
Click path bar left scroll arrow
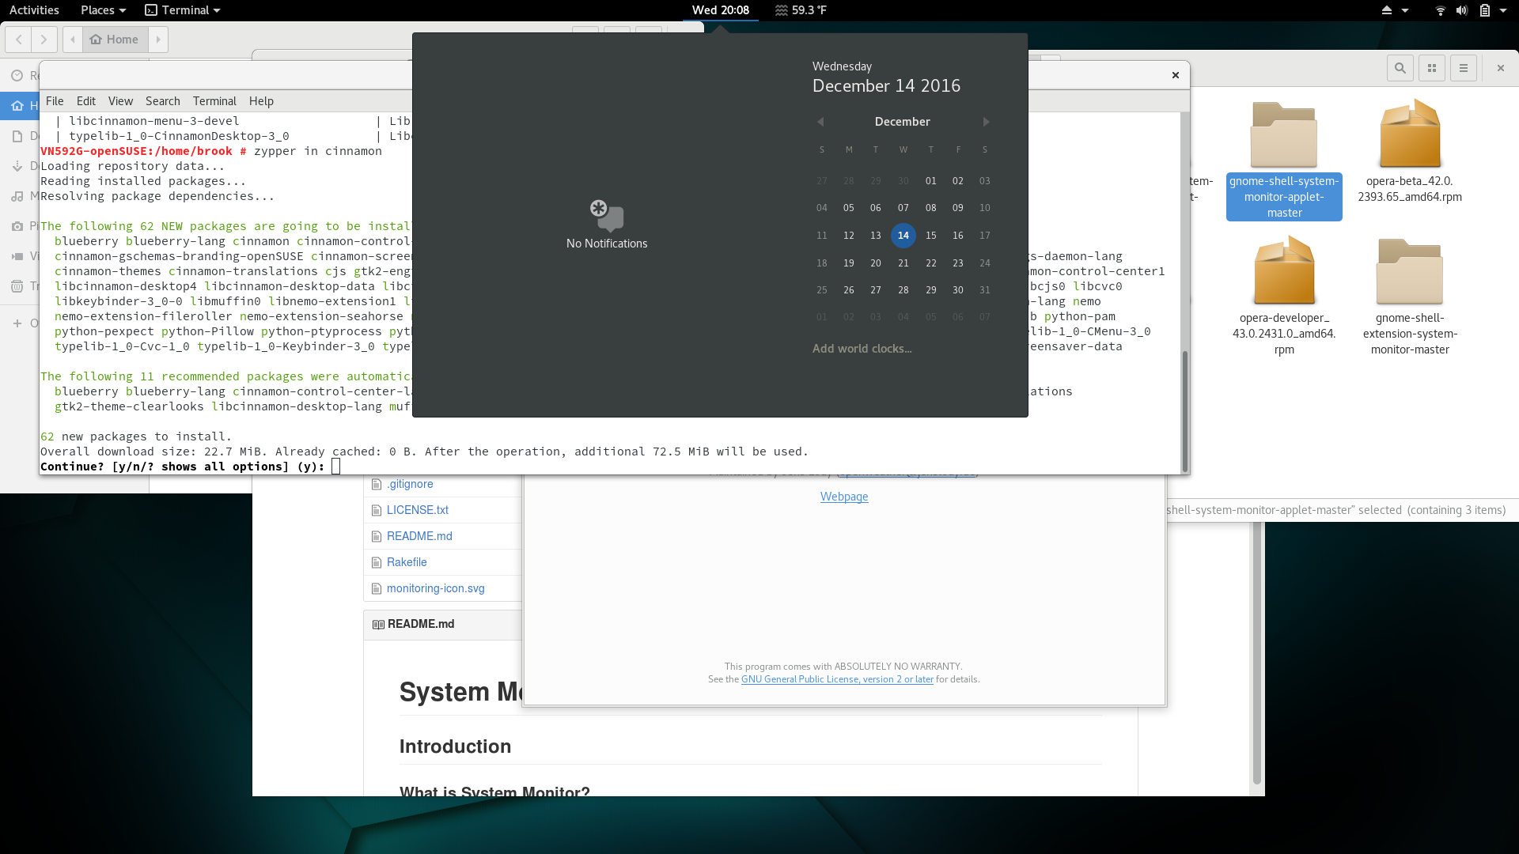(x=73, y=40)
